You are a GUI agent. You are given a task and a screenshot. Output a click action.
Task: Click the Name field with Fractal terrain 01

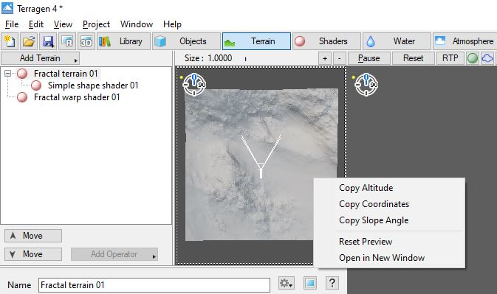coord(154,285)
